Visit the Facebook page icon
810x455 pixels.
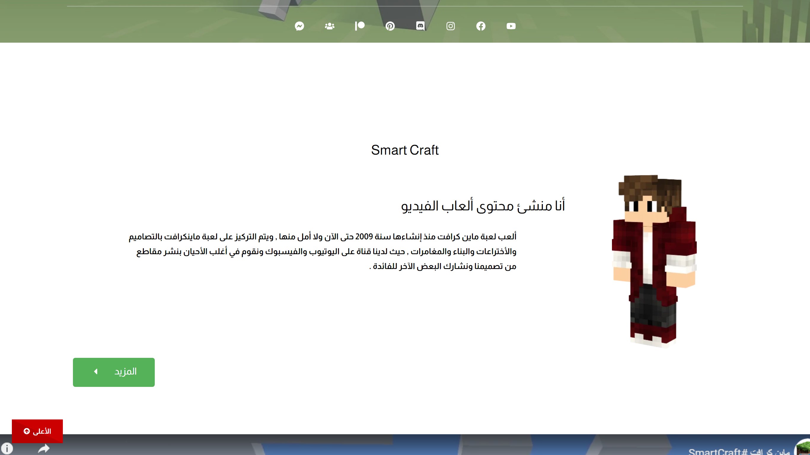coord(481,26)
